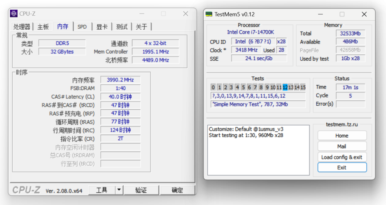Click Load config & exit button
This screenshot has height=205, width=386.
click(342, 157)
